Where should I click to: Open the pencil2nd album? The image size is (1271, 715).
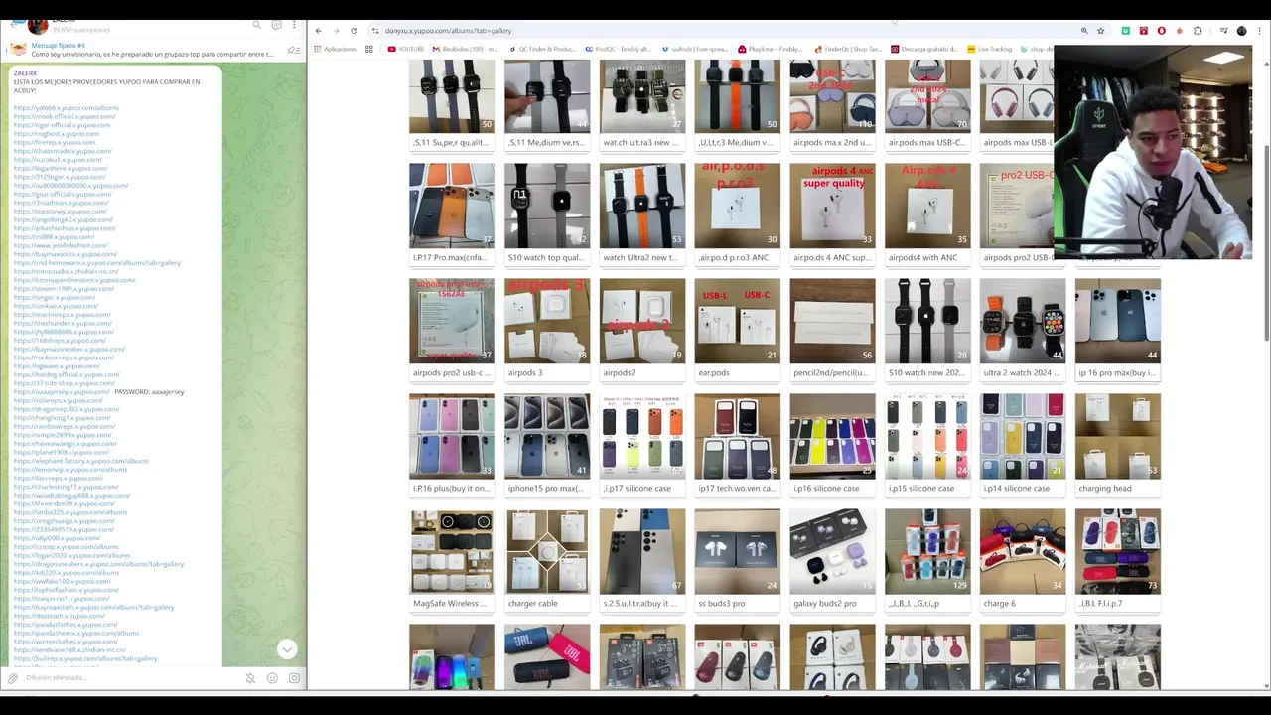(832, 321)
